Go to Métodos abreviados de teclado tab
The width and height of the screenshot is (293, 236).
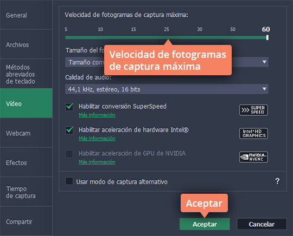26,74
